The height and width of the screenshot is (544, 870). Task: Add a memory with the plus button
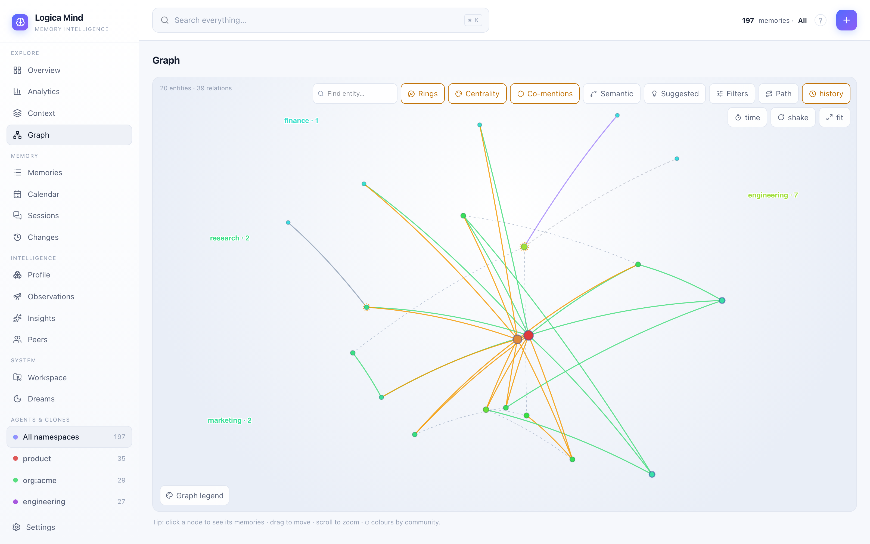coord(846,20)
